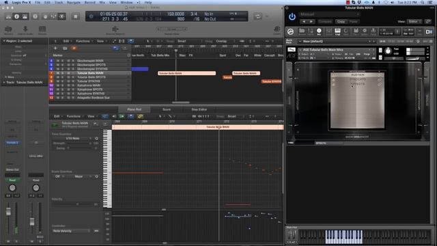The height and width of the screenshot is (246, 437).
Task: Click Paste button in plugin header
Action: coord(354,21)
